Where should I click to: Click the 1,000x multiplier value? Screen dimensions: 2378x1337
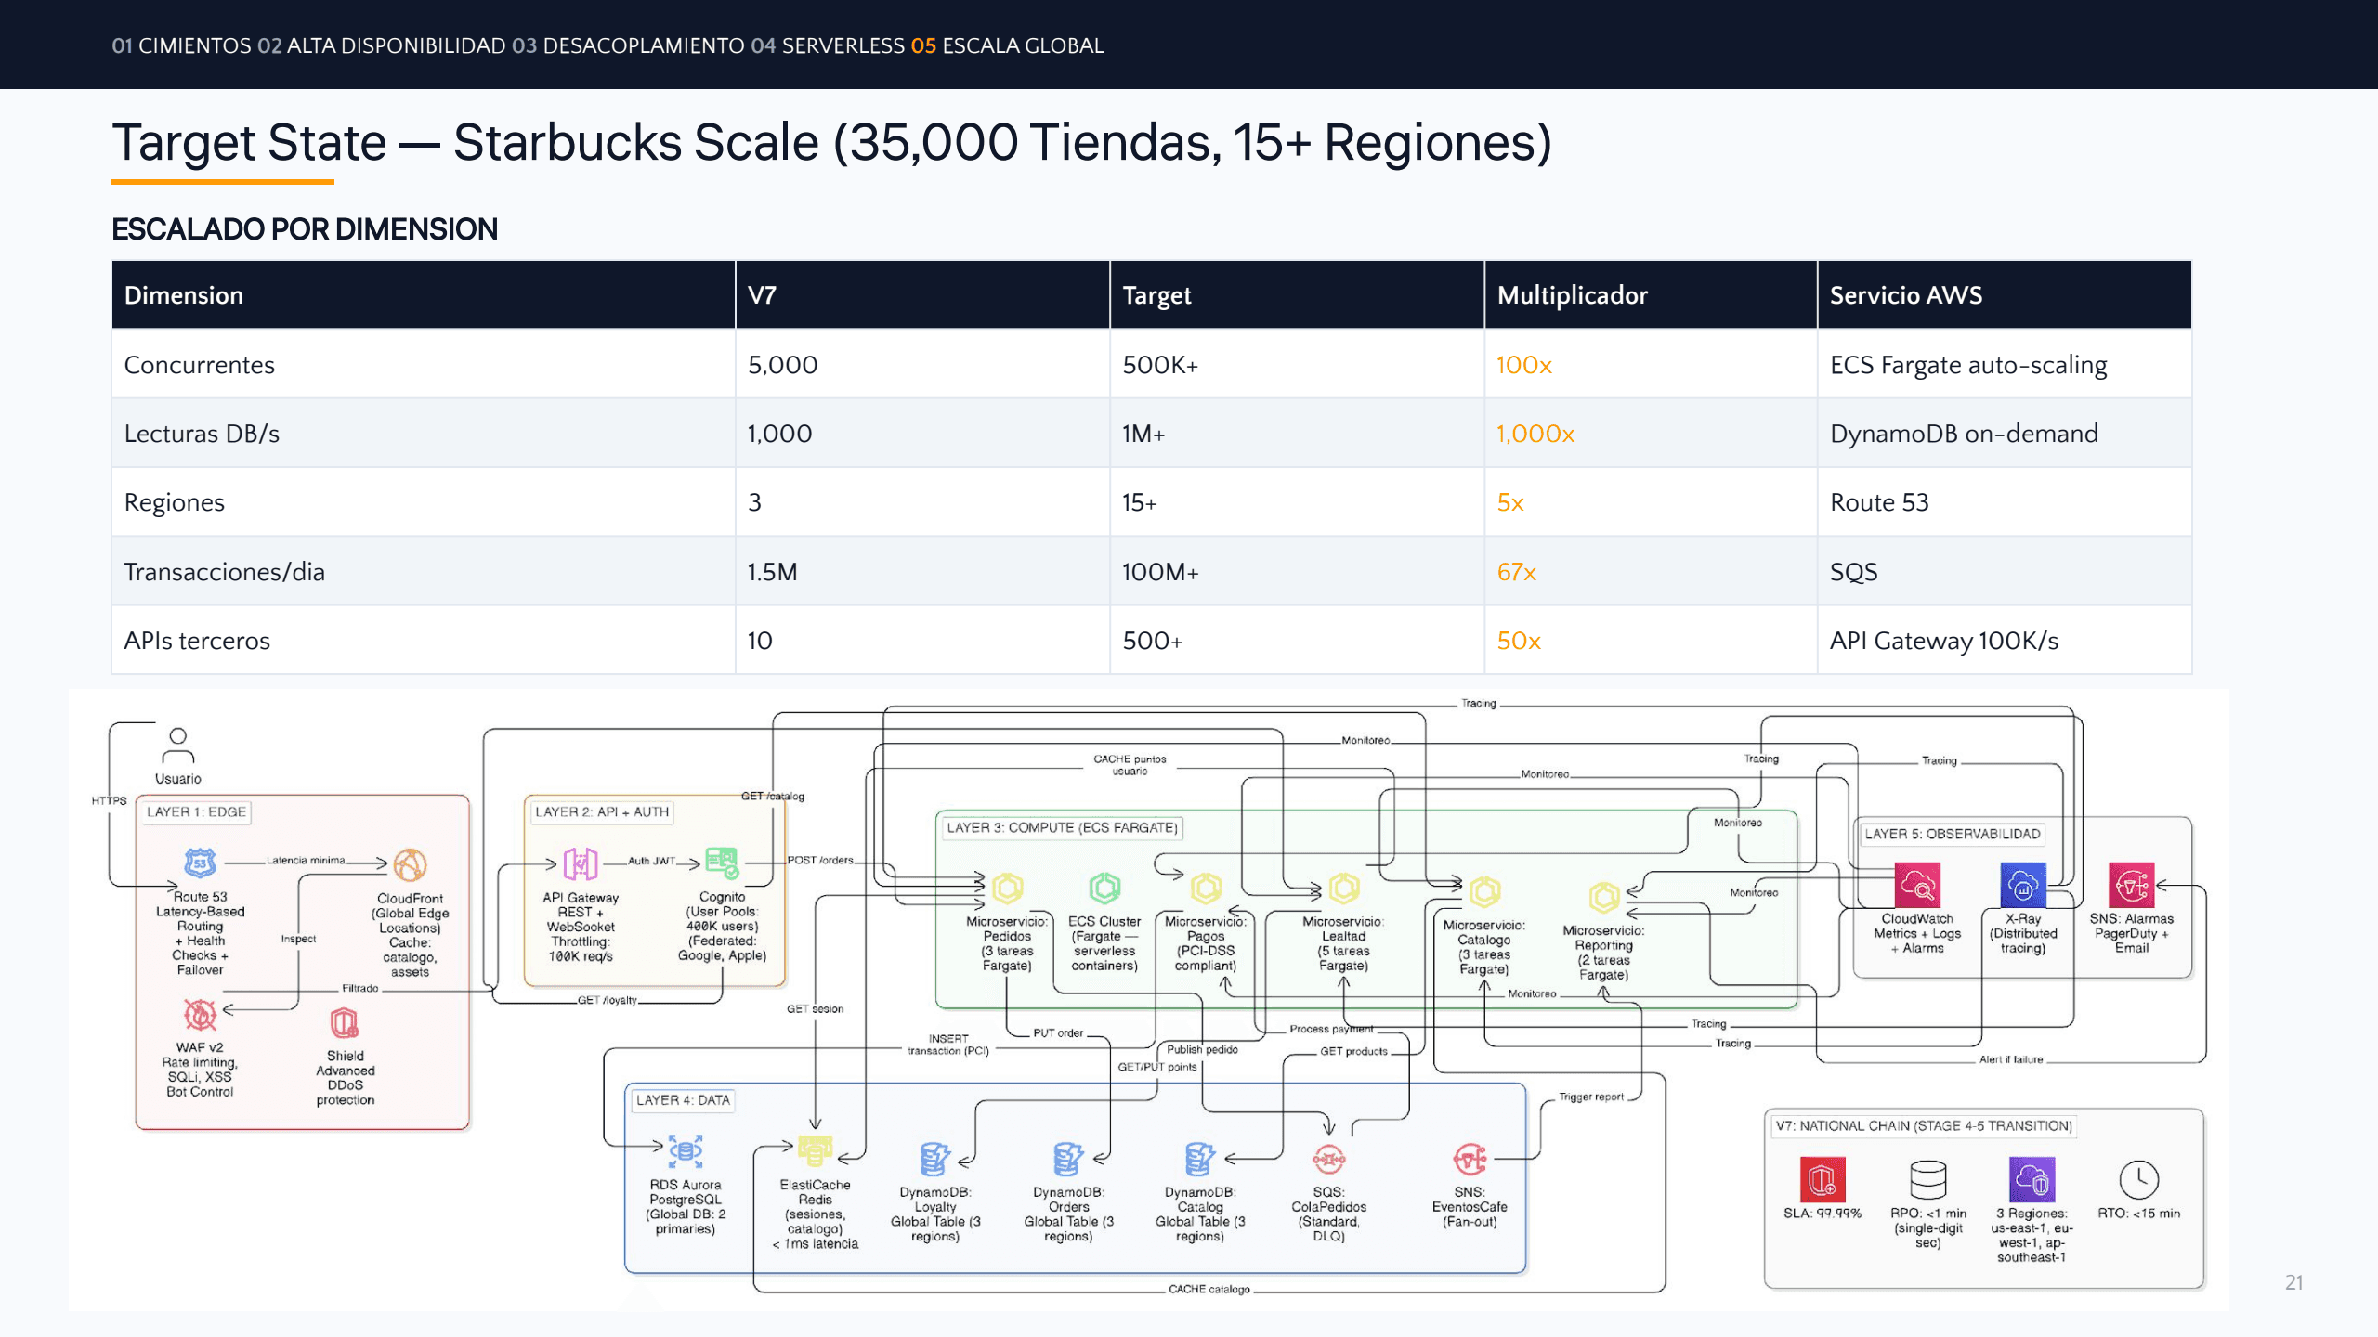(x=1535, y=434)
